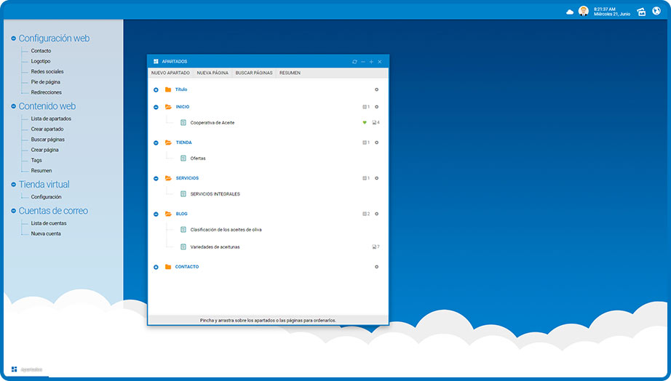Open the user avatar in top bar
Viewport: 671px width, 381px height.
tap(583, 11)
